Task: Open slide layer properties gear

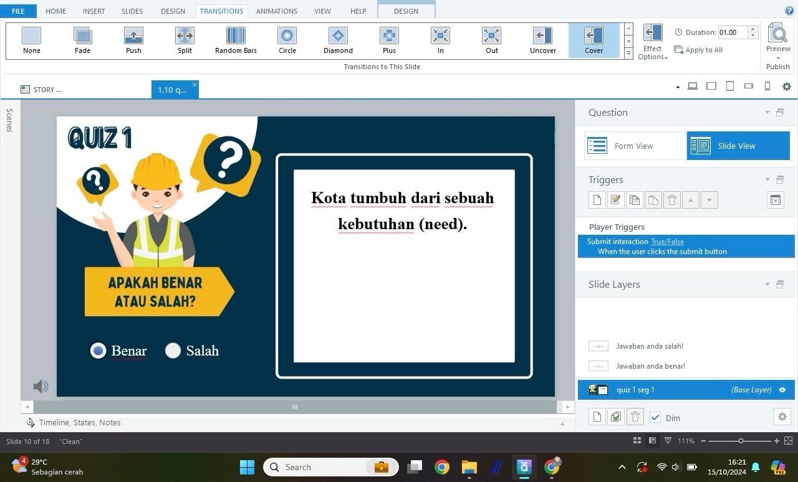Action: pos(782,417)
